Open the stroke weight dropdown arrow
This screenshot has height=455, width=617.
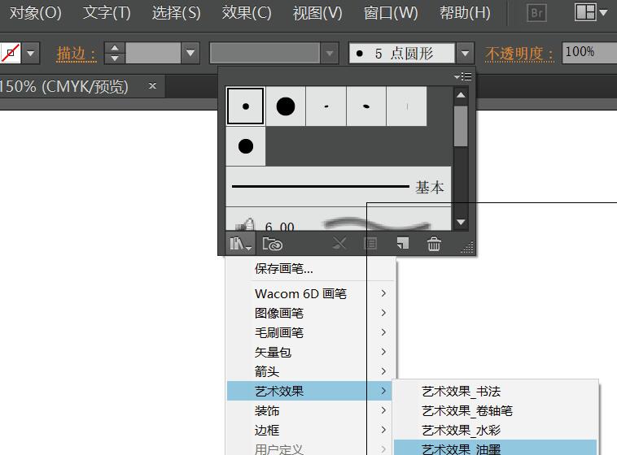coord(190,54)
